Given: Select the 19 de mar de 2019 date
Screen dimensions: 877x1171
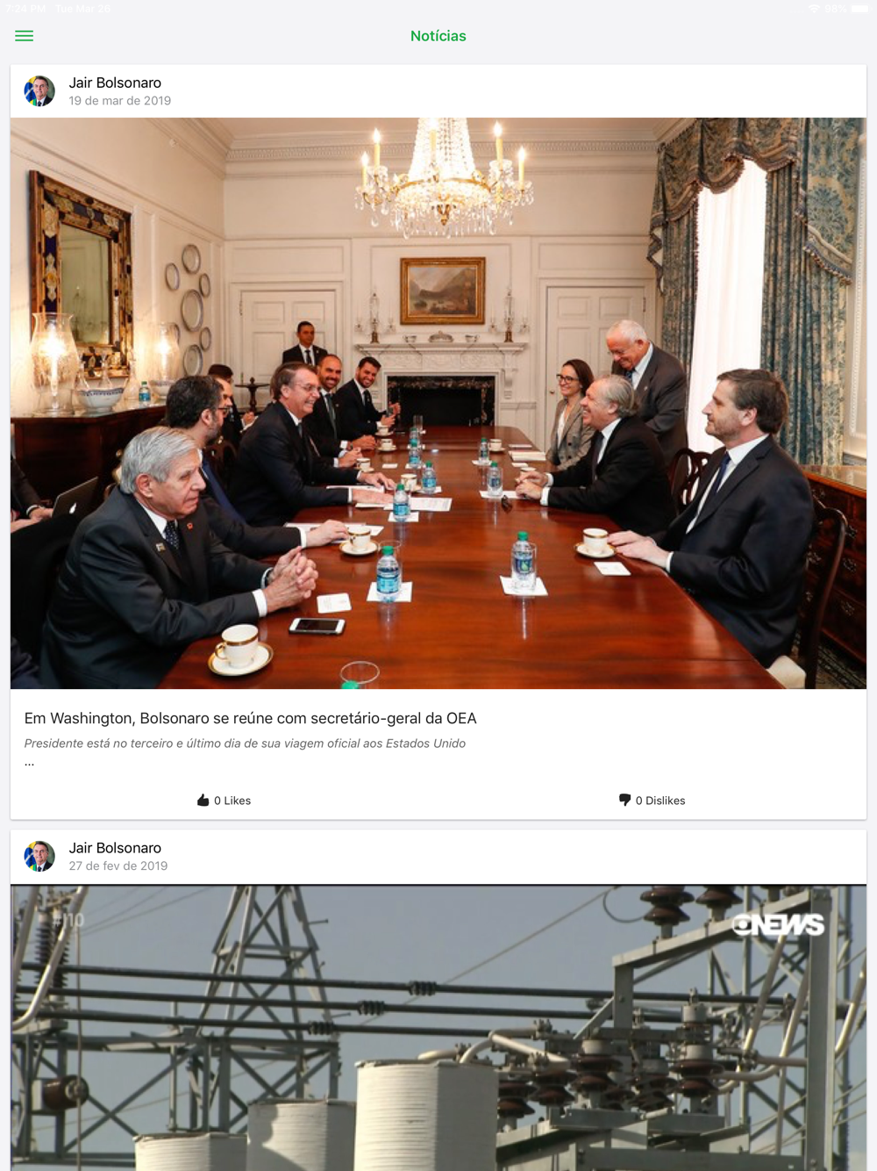Looking at the screenshot, I should (x=120, y=101).
